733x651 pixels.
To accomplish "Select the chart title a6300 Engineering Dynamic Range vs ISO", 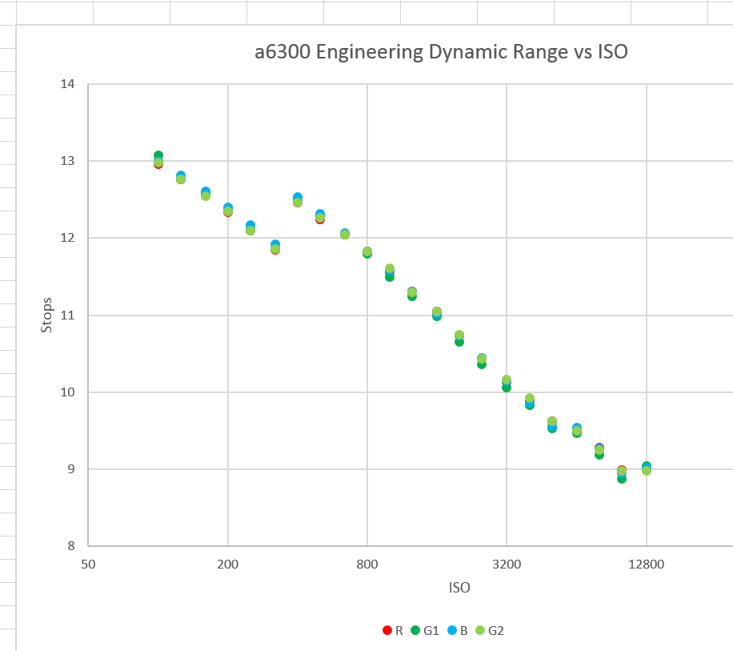I will 441,52.
